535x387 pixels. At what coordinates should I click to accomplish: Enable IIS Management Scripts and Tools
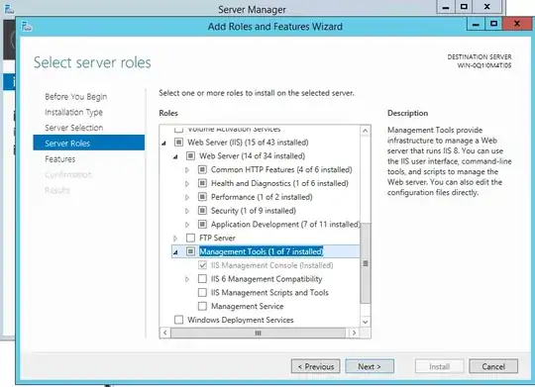click(202, 292)
